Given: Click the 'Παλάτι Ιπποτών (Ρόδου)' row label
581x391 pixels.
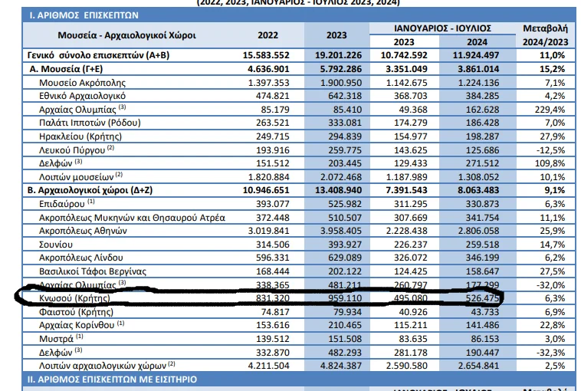Looking at the screenshot, I should (90, 123).
